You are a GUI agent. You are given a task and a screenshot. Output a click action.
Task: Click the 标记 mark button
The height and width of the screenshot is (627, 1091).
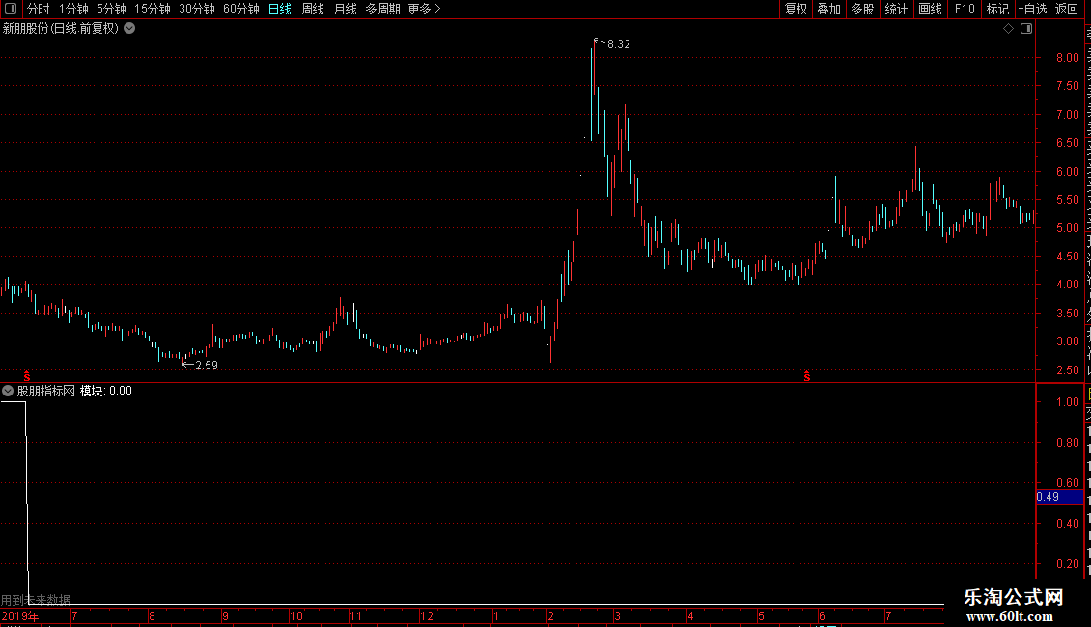pos(997,9)
